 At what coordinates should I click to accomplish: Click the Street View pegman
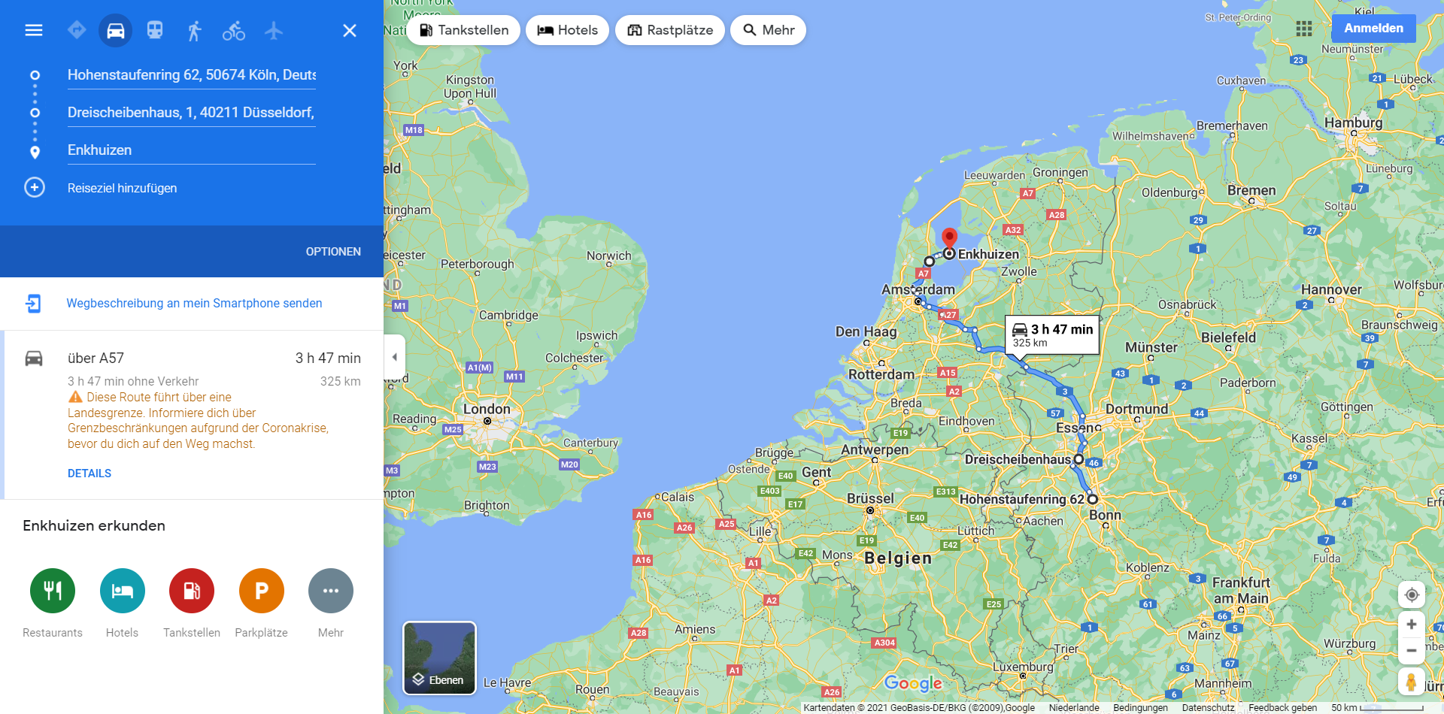click(1412, 682)
